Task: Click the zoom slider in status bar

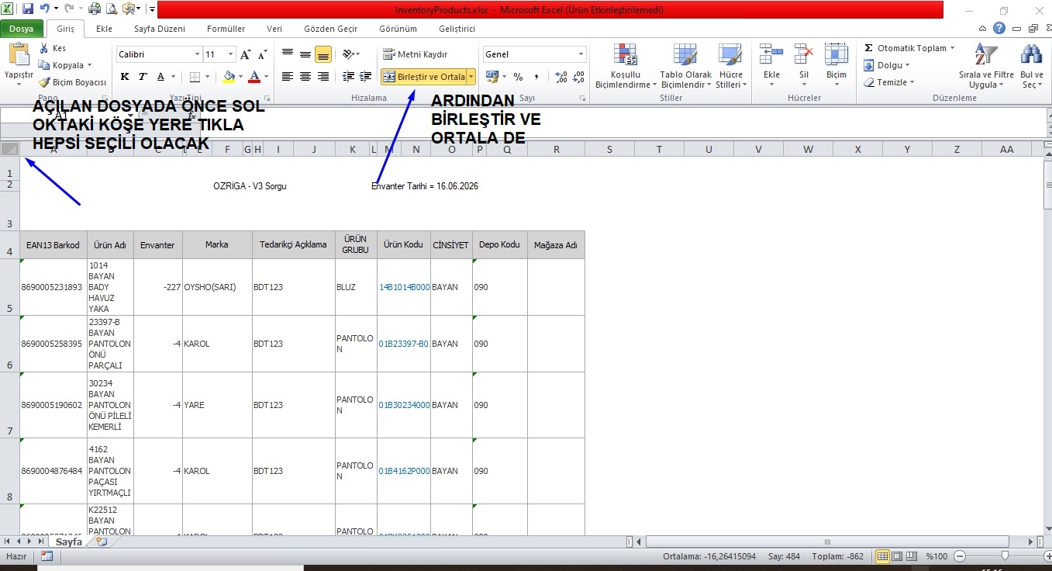Action: (x=1004, y=556)
